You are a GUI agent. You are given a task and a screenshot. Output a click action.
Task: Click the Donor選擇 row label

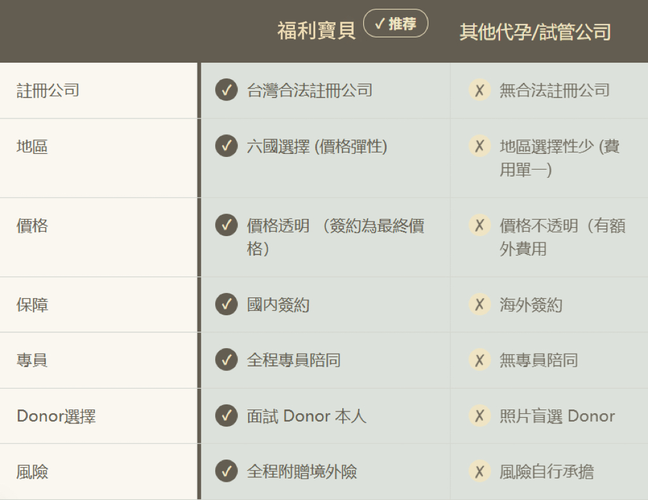point(56,416)
